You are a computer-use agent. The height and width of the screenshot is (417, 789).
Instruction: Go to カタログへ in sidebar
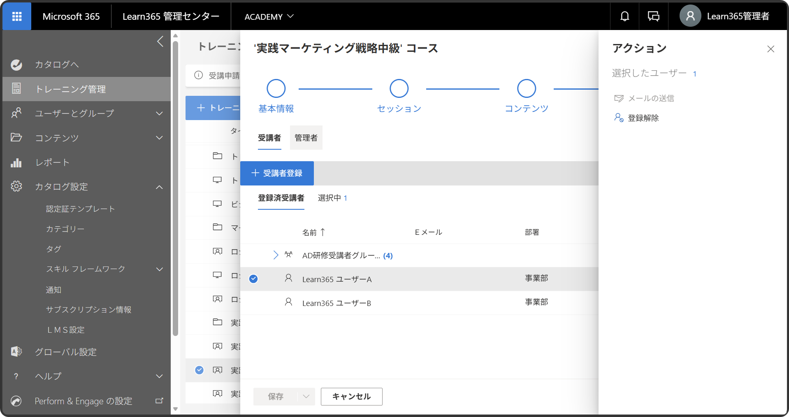[86, 65]
